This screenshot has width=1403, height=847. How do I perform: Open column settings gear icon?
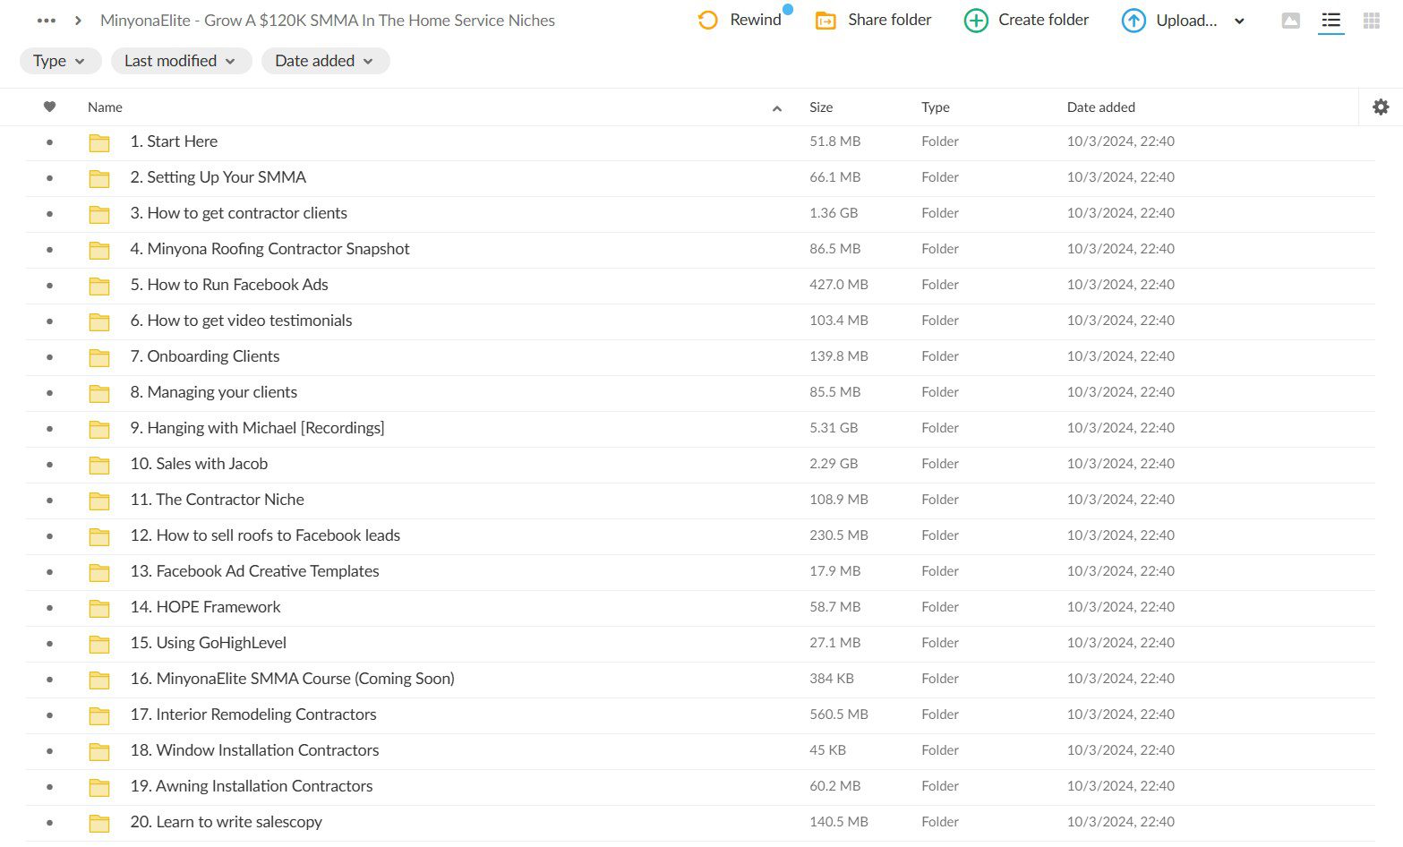click(x=1381, y=107)
